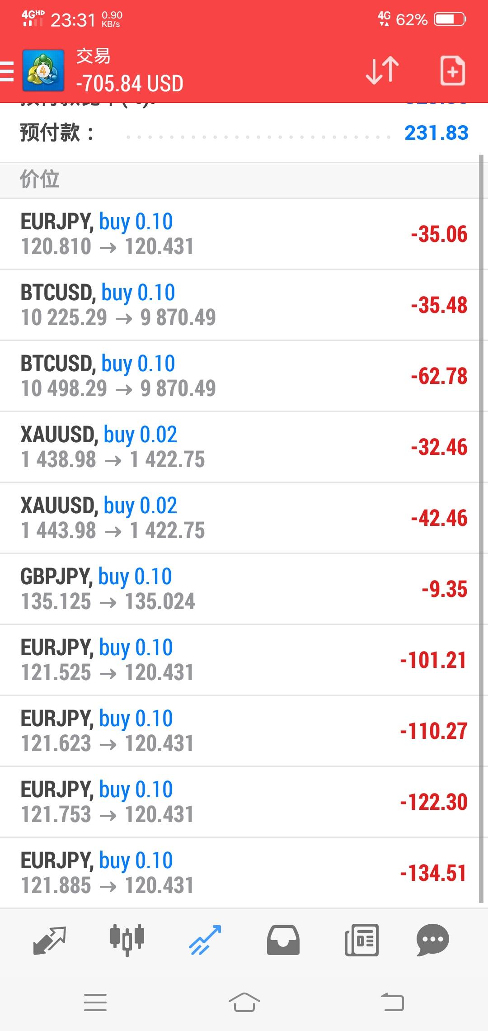
Task: Open the History inbox tab
Action: coord(283,940)
